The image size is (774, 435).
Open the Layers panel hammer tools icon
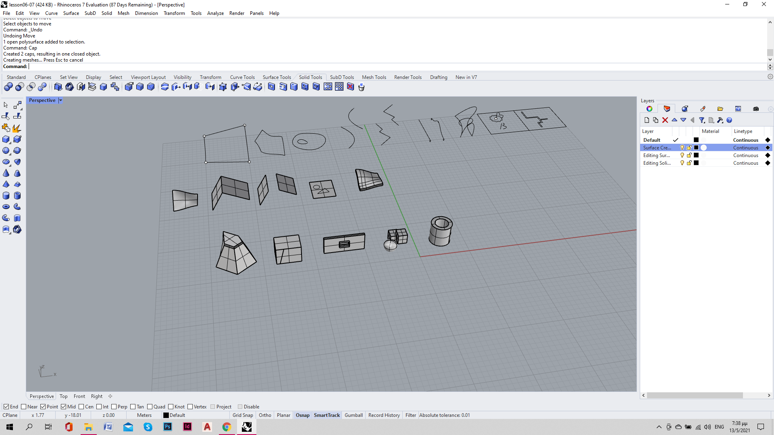click(x=720, y=120)
